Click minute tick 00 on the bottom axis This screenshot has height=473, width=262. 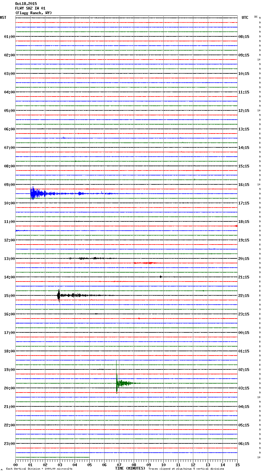[15, 465]
